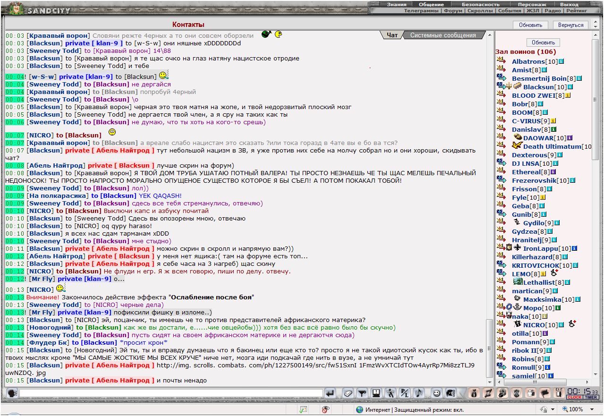Open the Персонаж menu
This screenshot has width=604, height=416.
click(532, 4)
